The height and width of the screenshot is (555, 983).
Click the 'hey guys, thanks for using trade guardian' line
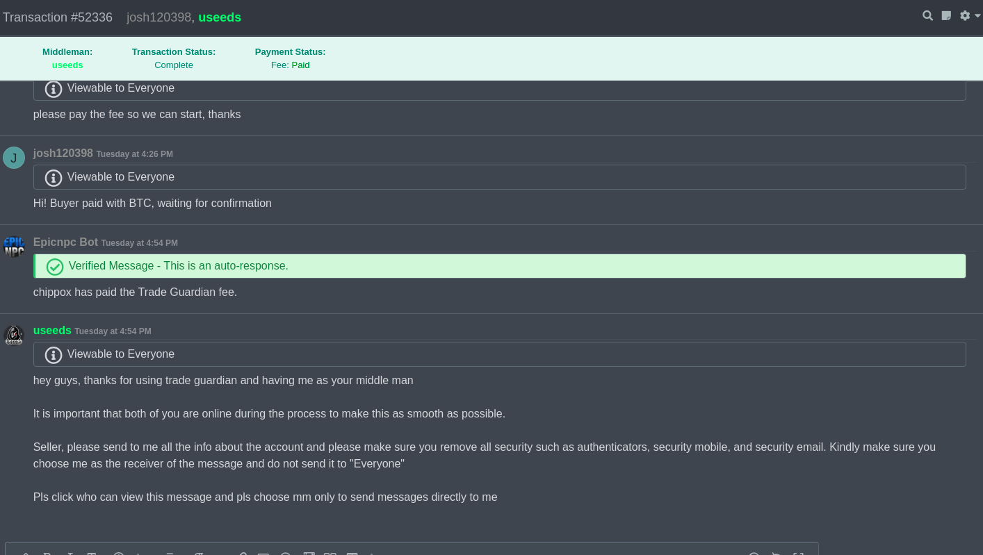pyautogui.click(x=223, y=380)
